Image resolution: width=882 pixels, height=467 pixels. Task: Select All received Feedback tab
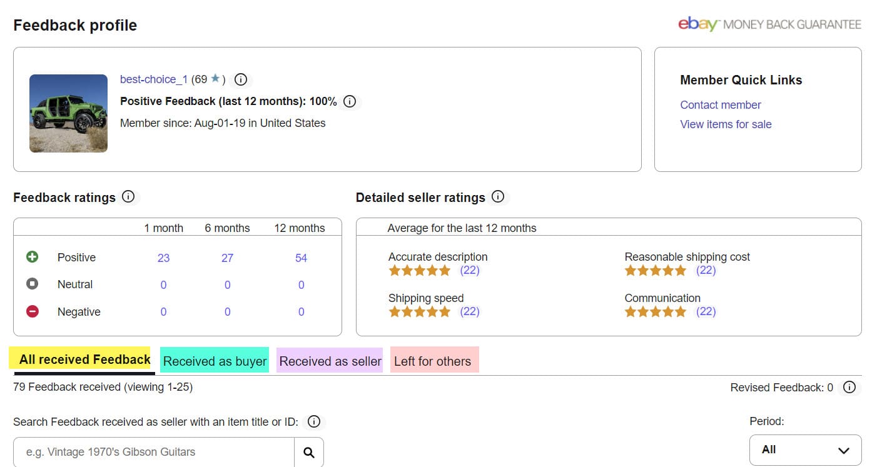point(84,359)
